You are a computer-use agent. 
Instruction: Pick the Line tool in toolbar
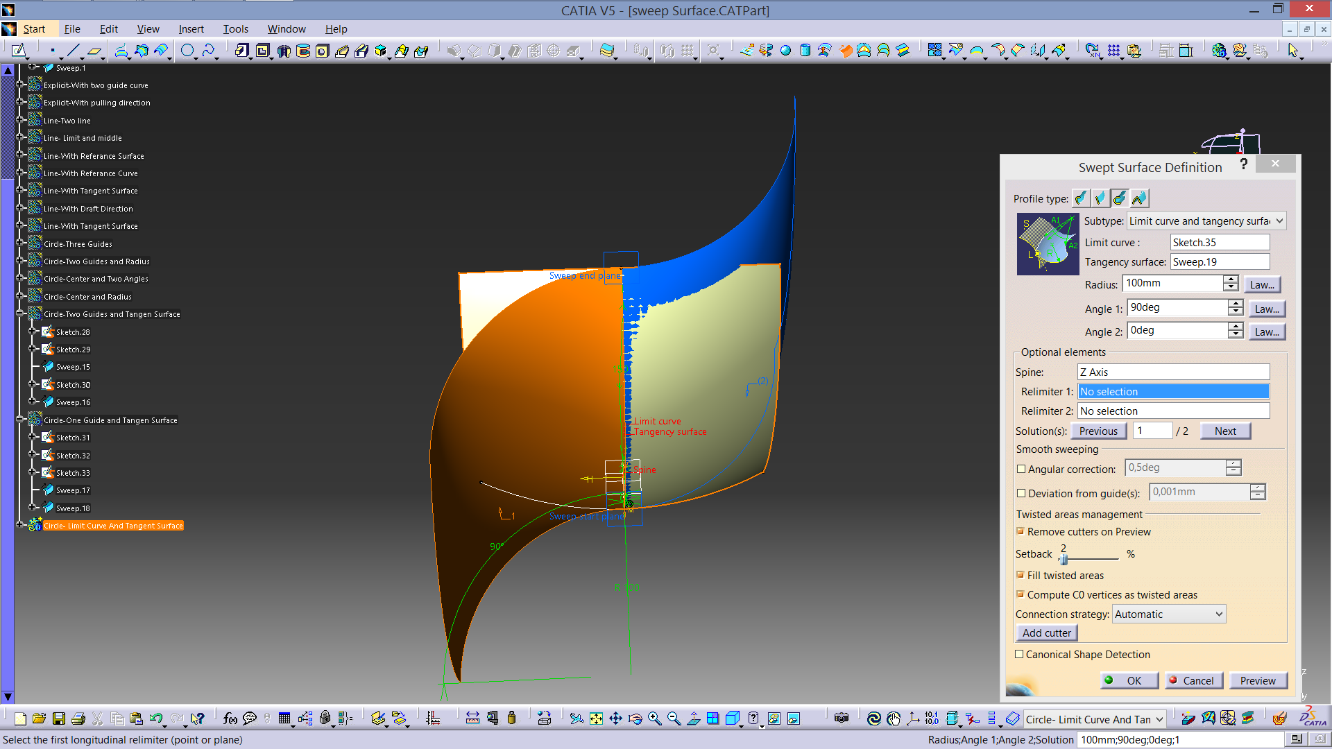[x=74, y=51]
